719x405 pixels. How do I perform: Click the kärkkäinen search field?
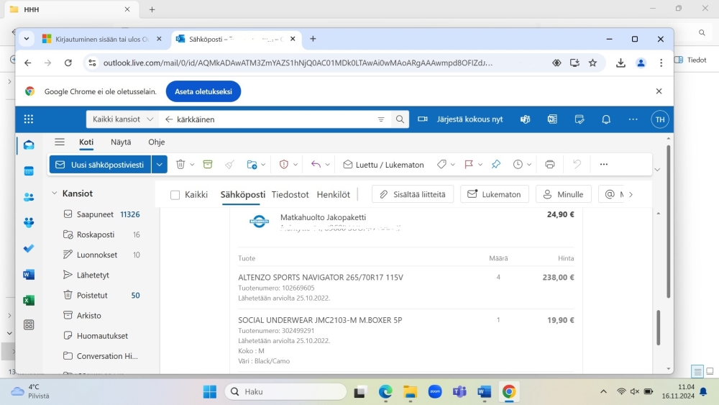point(274,119)
